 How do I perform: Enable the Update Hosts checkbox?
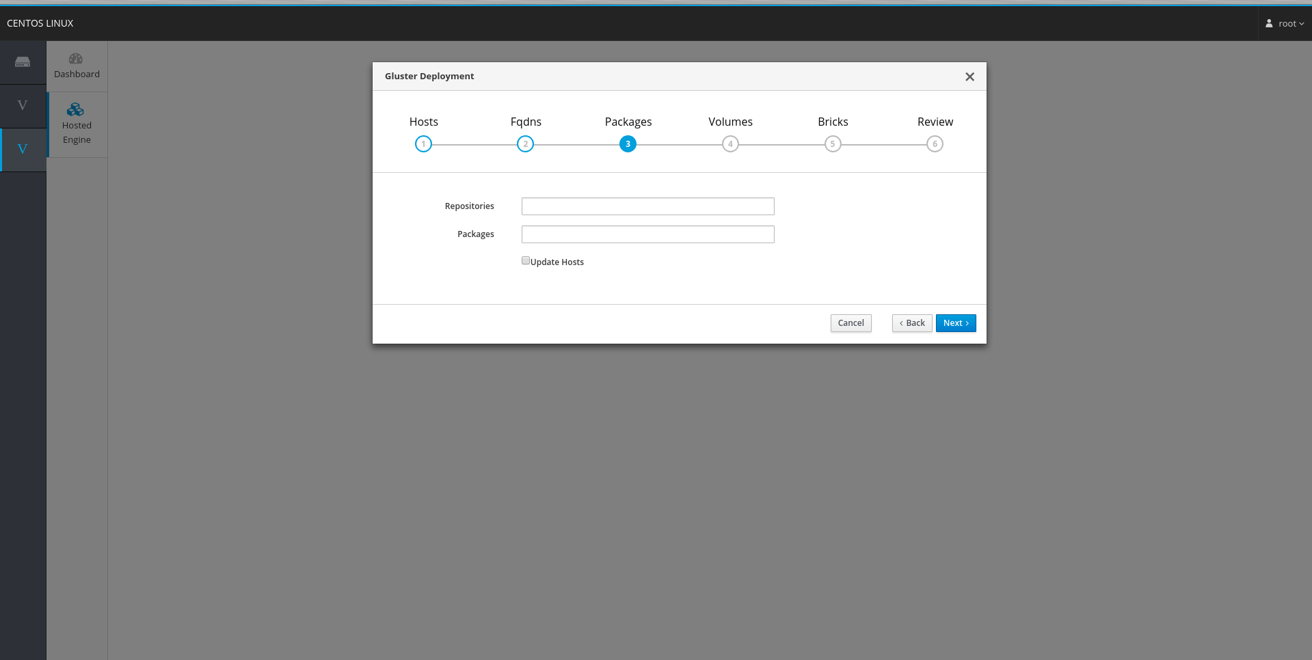tap(525, 260)
